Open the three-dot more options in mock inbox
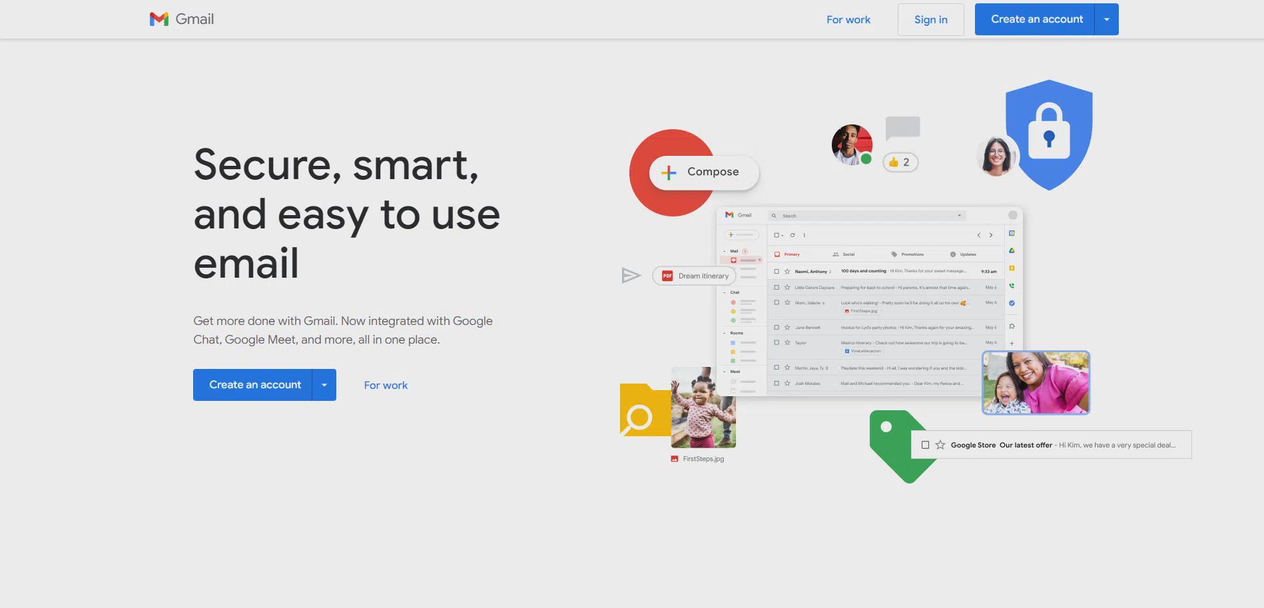1264x608 pixels. [804, 235]
